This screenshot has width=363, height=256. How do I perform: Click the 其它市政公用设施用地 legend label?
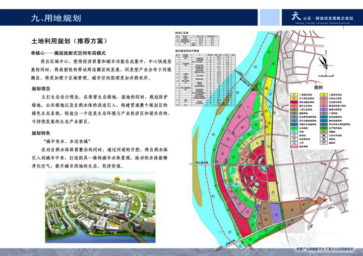coord(339,125)
